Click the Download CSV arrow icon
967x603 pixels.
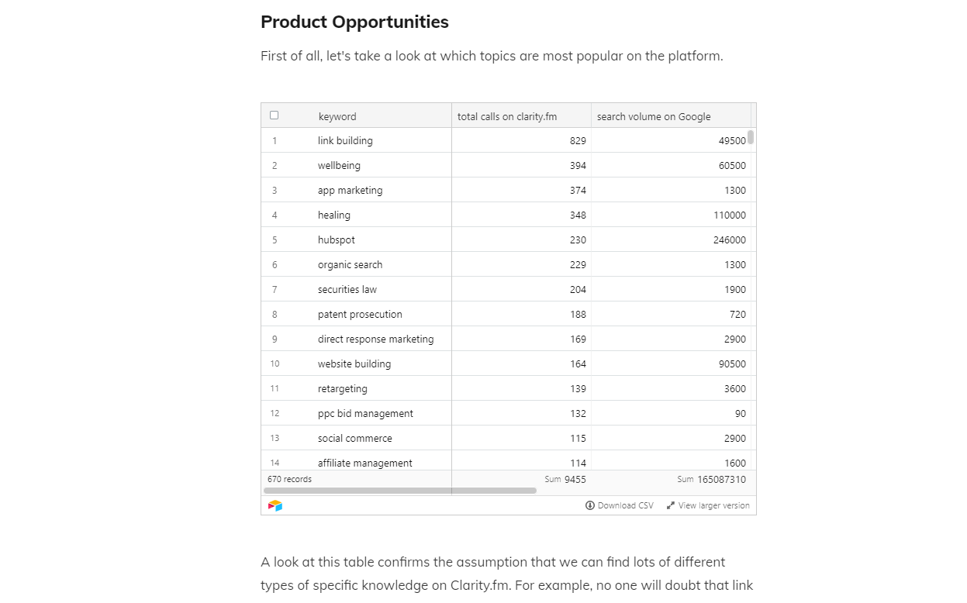pyautogui.click(x=590, y=505)
